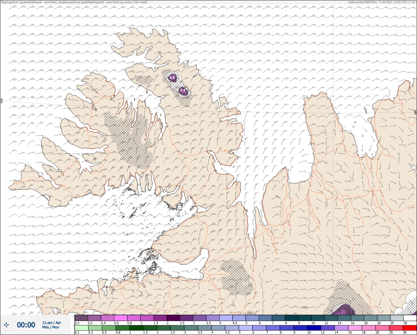Click the N99 grid label on the left map edge
Screen dimensions: 417x335
(x=2, y=101)
